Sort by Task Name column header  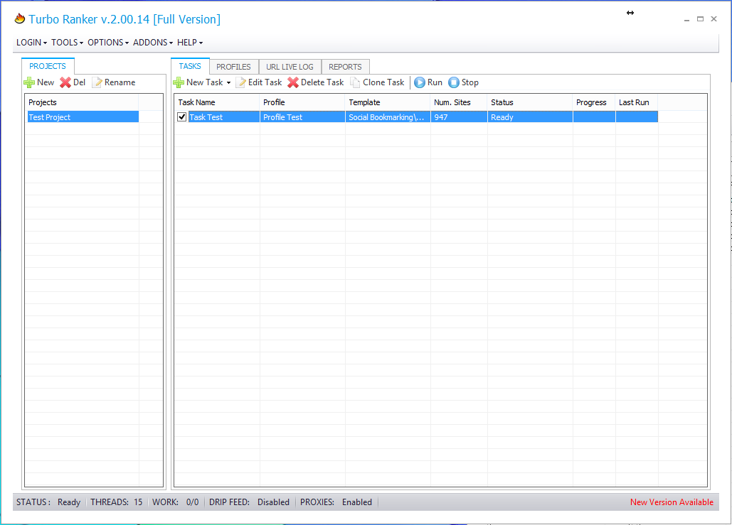click(217, 102)
